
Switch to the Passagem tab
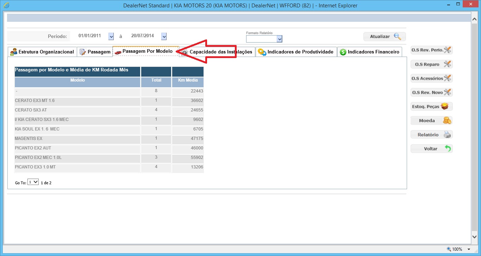tap(95, 52)
